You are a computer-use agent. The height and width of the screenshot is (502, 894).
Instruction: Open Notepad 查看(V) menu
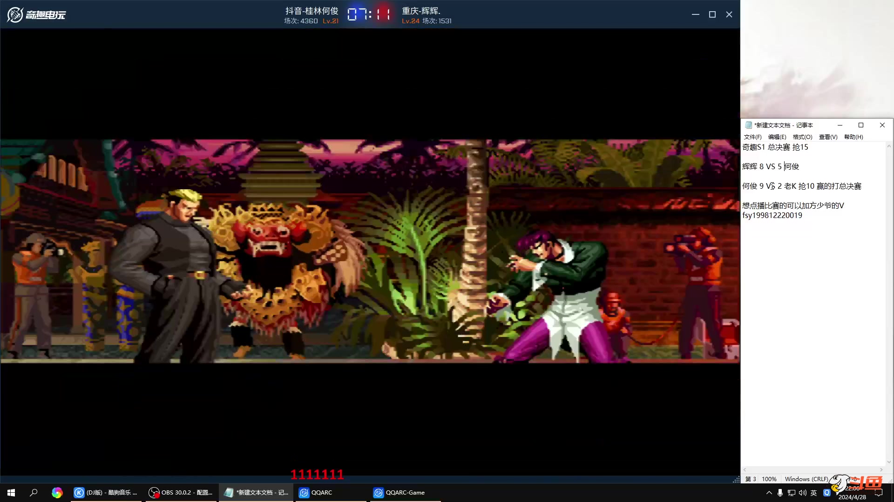[x=828, y=137]
